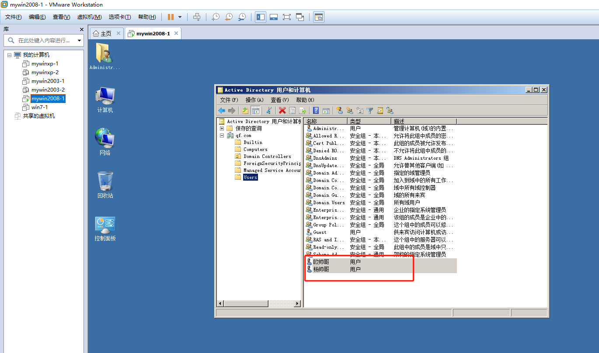Click the Send Ctrl+Alt+Del icon
This screenshot has width=599, height=353.
click(197, 17)
